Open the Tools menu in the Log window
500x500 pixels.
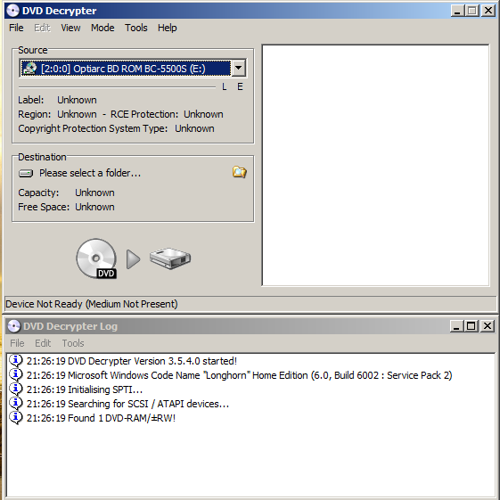pyautogui.click(x=73, y=343)
